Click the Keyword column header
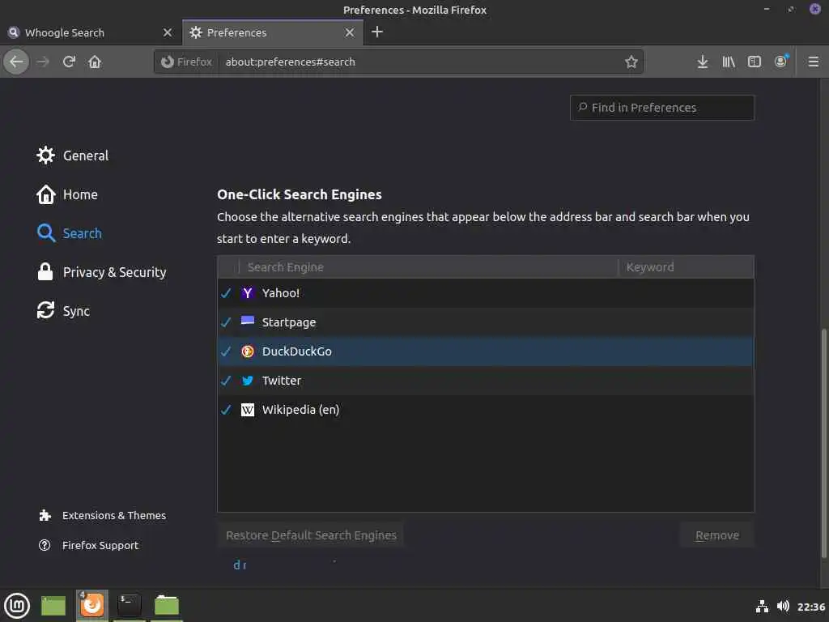 (686, 267)
